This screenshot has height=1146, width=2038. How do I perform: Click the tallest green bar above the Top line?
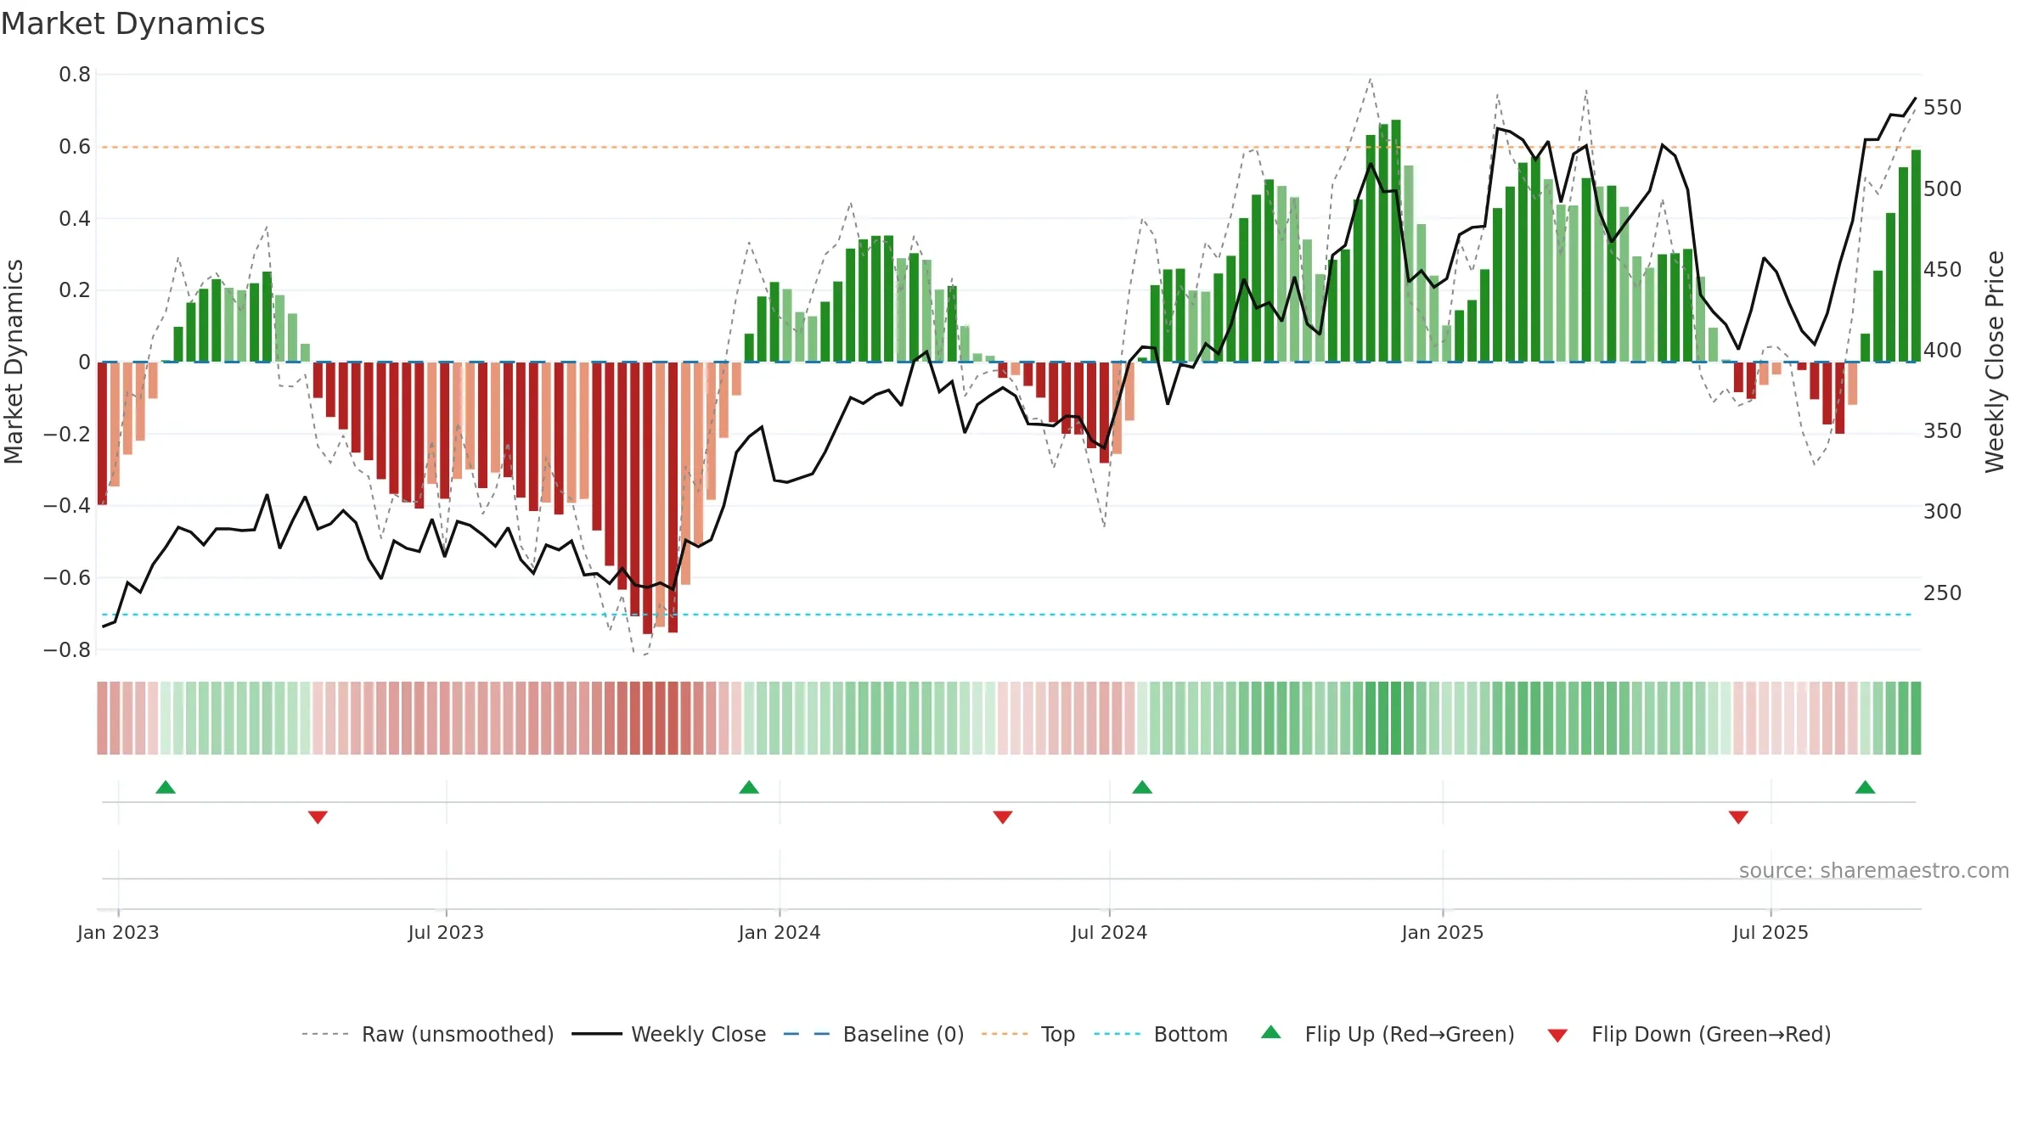click(1396, 240)
